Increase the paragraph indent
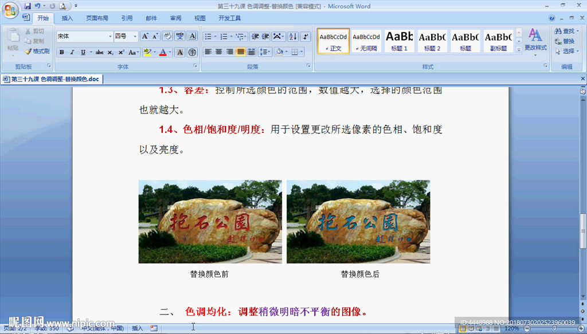The width and height of the screenshot is (587, 334). 265,36
